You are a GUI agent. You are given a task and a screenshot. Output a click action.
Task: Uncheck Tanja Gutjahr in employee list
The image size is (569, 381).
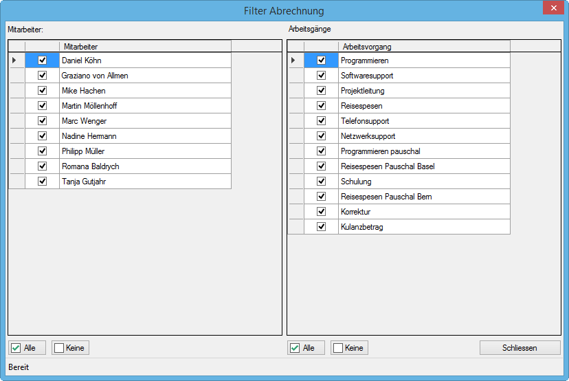[x=42, y=182]
